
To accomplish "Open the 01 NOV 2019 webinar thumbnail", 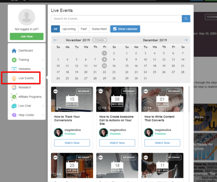I will tap(162, 99).
